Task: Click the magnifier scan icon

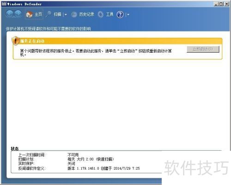Action: point(49,14)
